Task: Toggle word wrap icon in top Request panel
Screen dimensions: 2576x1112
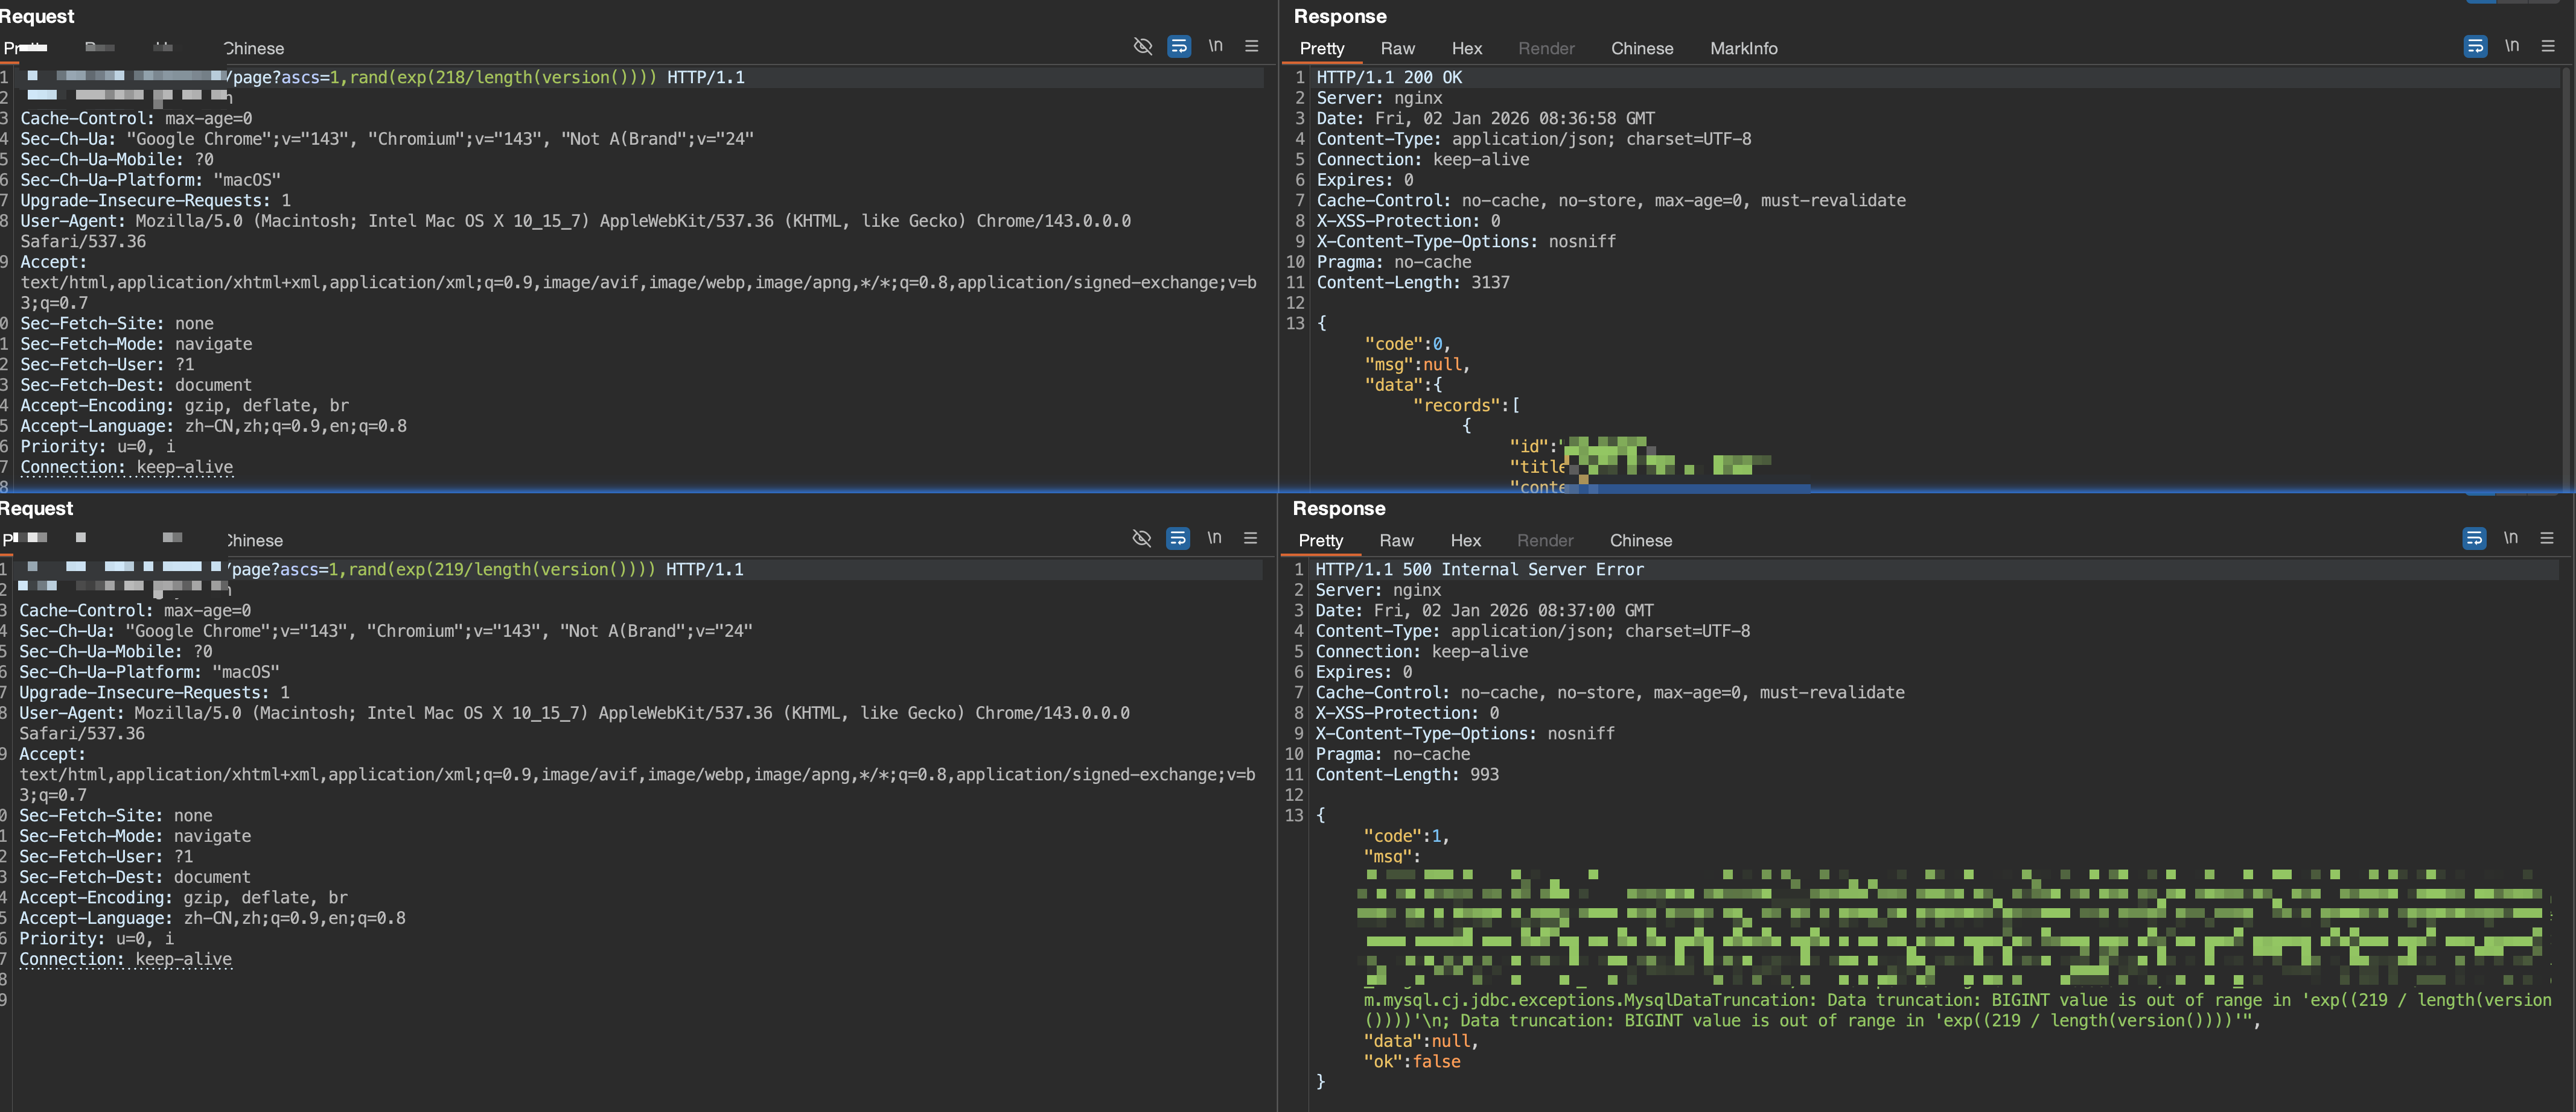Action: click(x=1179, y=46)
